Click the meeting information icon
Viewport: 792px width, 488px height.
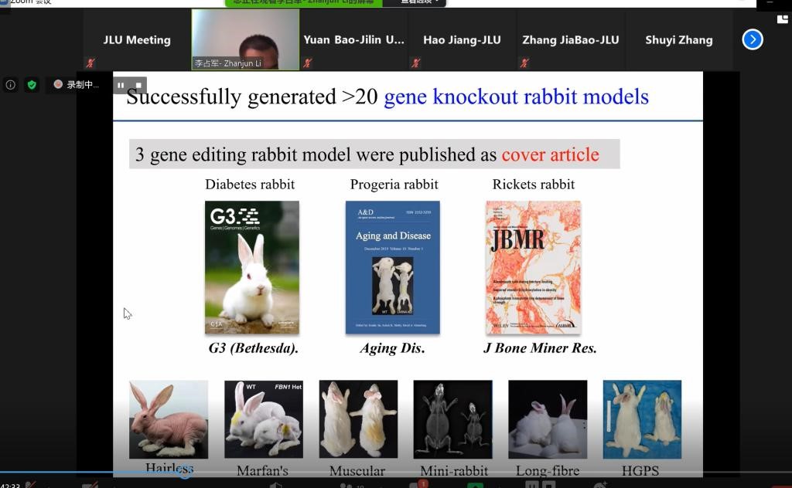coord(11,85)
